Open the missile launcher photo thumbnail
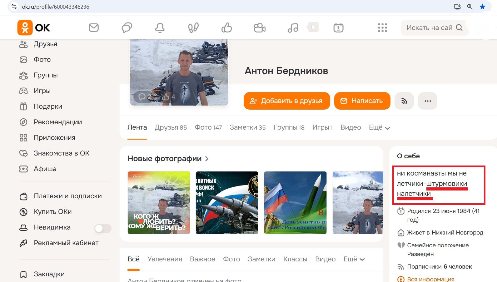 click(x=227, y=203)
